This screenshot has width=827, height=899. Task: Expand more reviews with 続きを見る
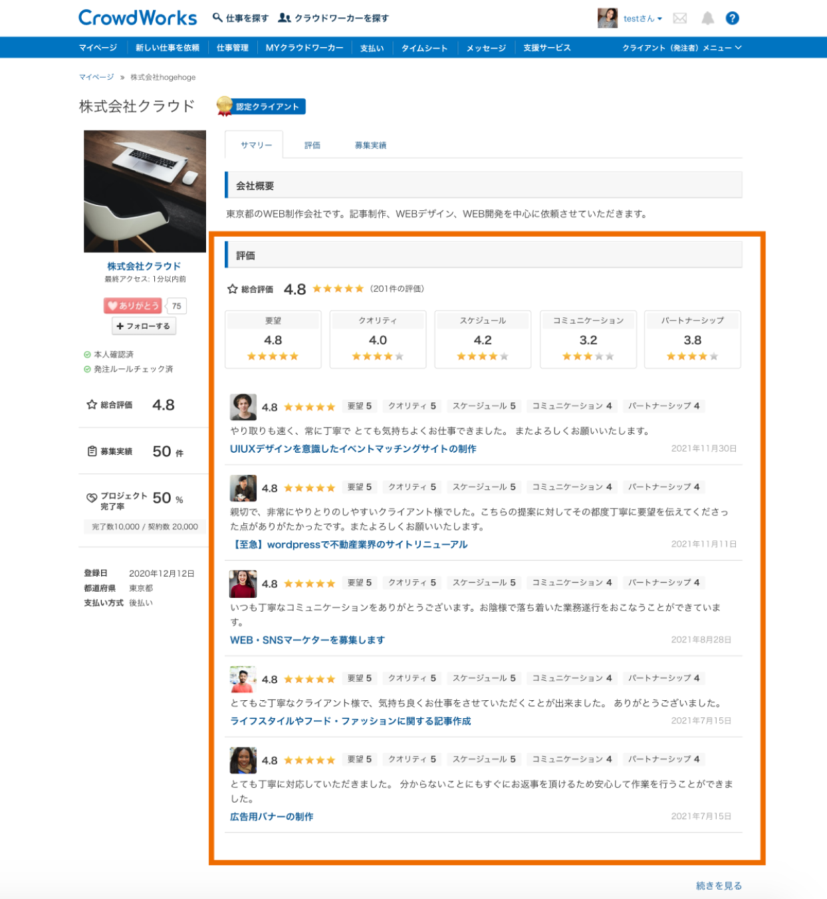(718, 886)
